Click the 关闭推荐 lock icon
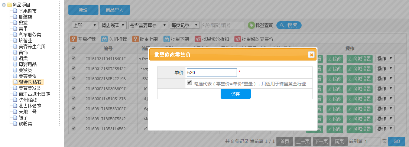The width and height of the screenshot is (409, 147). click(104, 39)
